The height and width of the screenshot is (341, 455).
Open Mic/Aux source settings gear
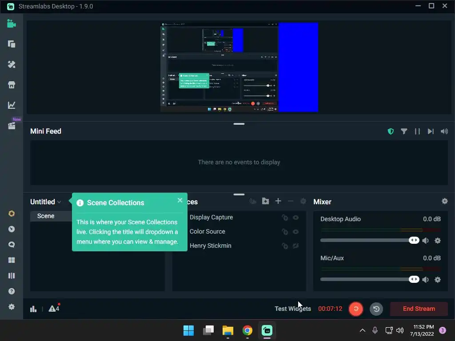(438, 280)
